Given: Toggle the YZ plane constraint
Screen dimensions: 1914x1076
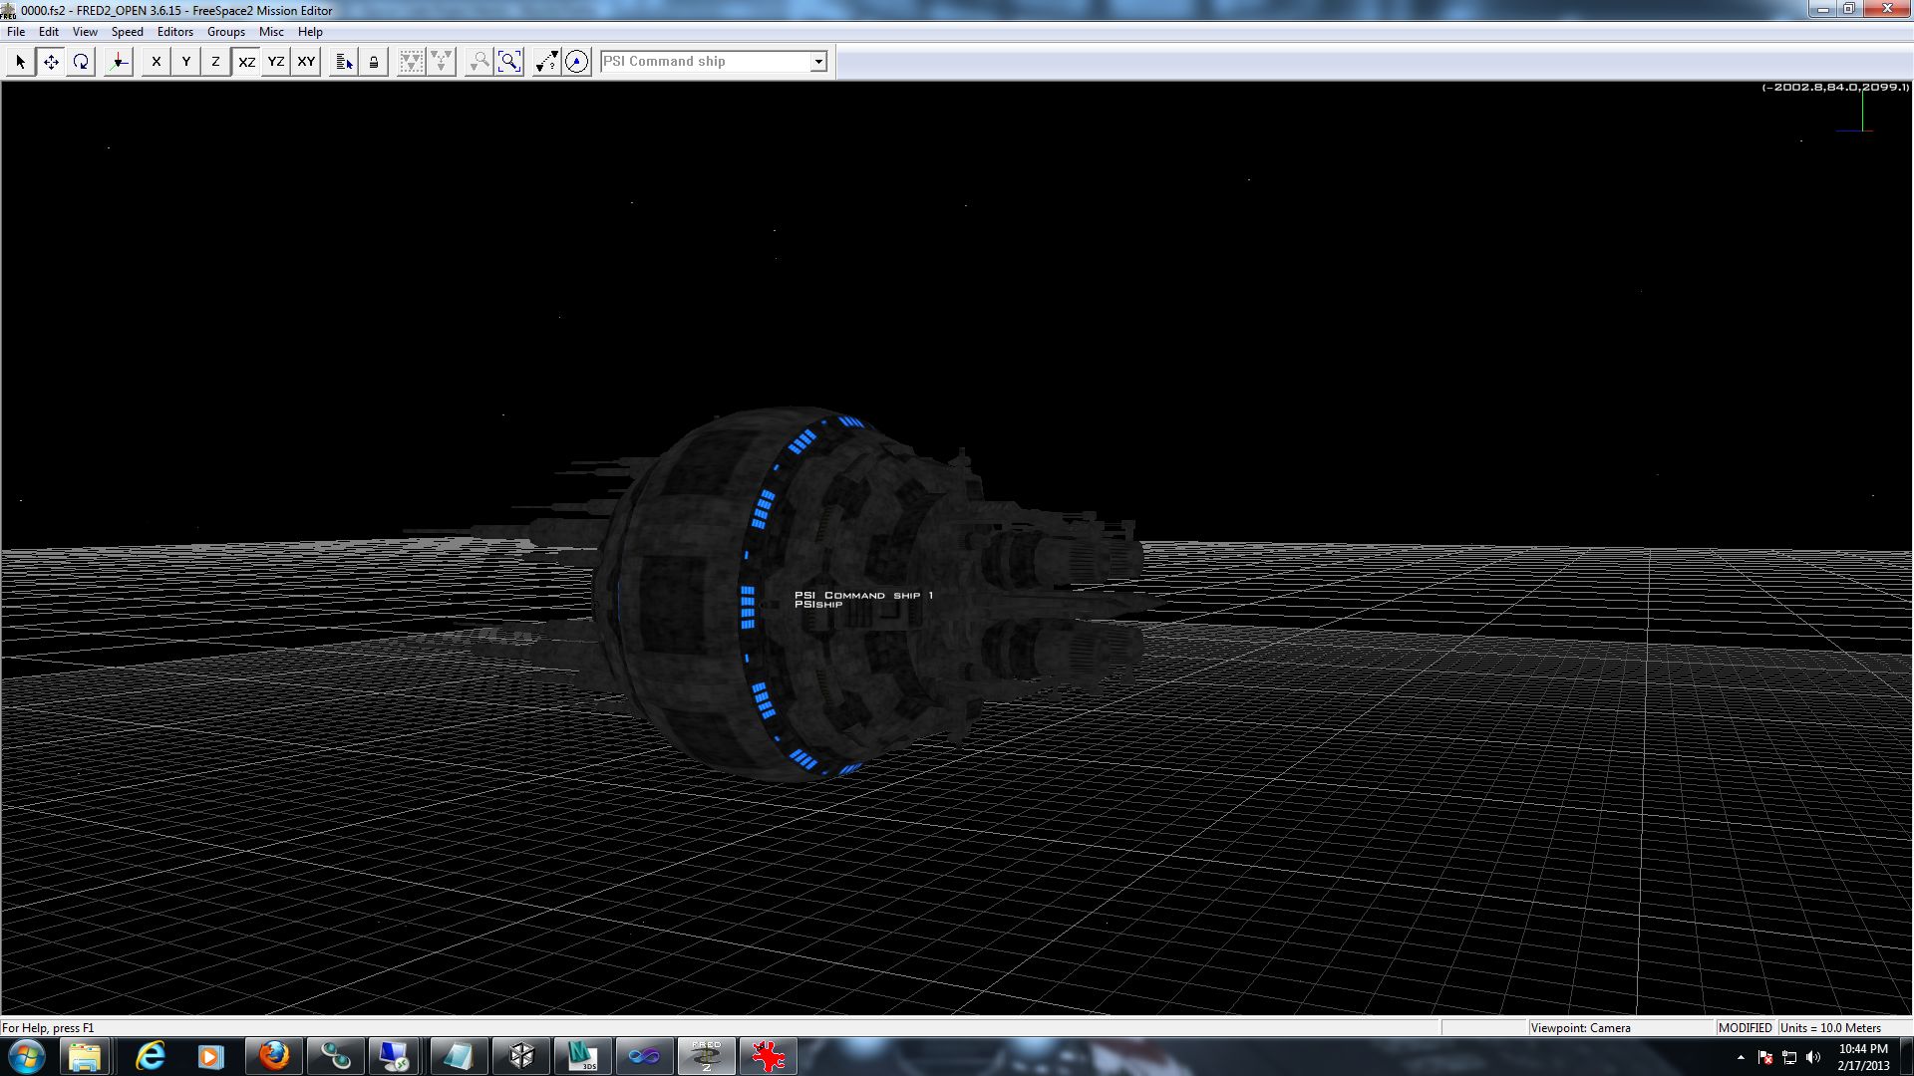Looking at the screenshot, I should tap(276, 62).
